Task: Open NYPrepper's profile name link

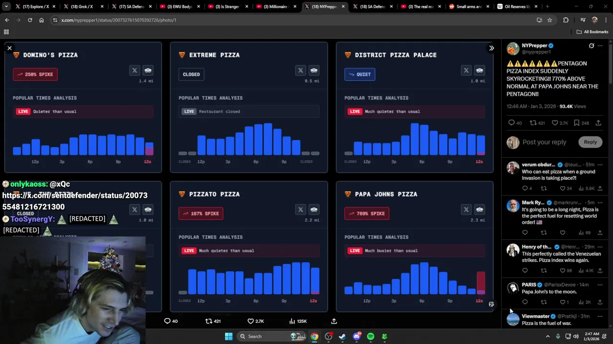Action: click(x=534, y=46)
